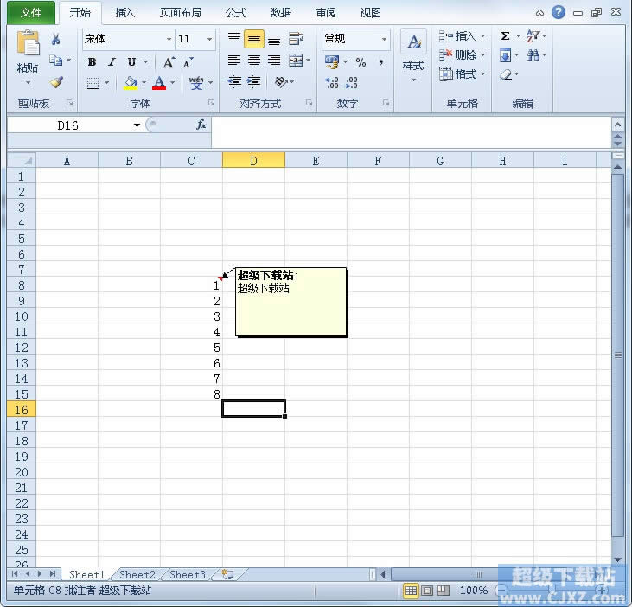Open the number format dropdown showing 常规

coord(384,40)
